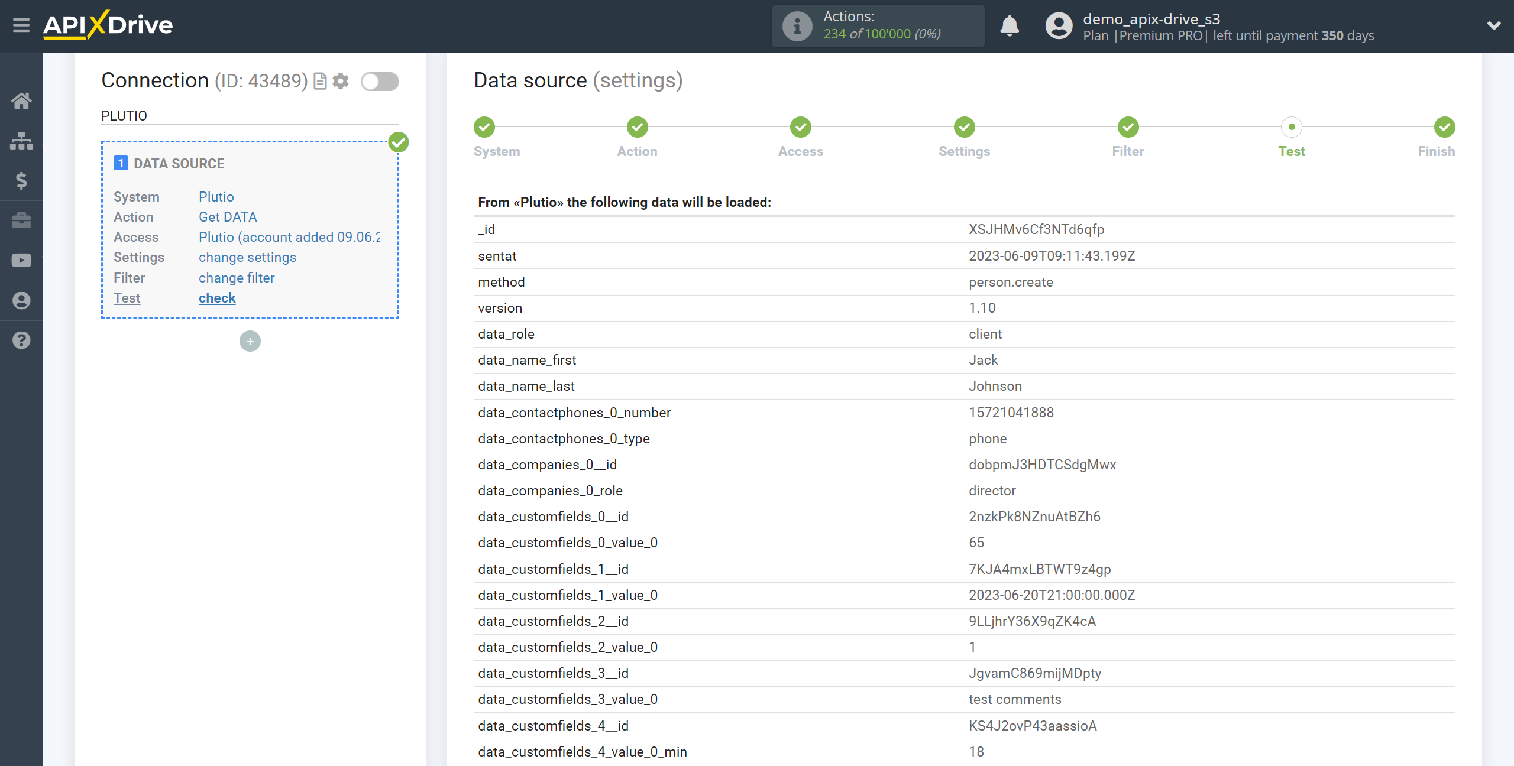
Task: Select the Test tab step
Action: [x=1292, y=136]
